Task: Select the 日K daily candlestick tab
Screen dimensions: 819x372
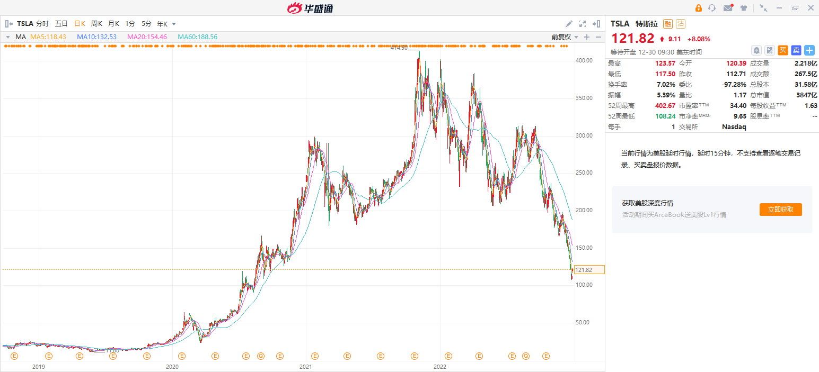Action: point(80,24)
